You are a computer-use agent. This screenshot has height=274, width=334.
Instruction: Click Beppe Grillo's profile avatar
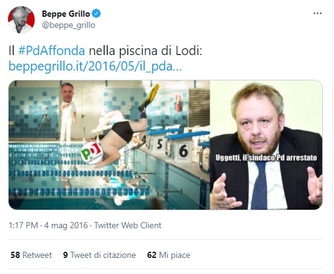[x=21, y=20]
